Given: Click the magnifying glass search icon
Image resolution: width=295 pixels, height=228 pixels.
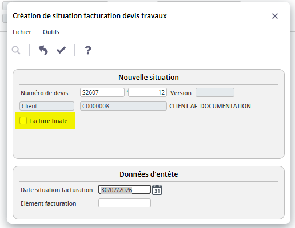Looking at the screenshot, I should tap(16, 50).
